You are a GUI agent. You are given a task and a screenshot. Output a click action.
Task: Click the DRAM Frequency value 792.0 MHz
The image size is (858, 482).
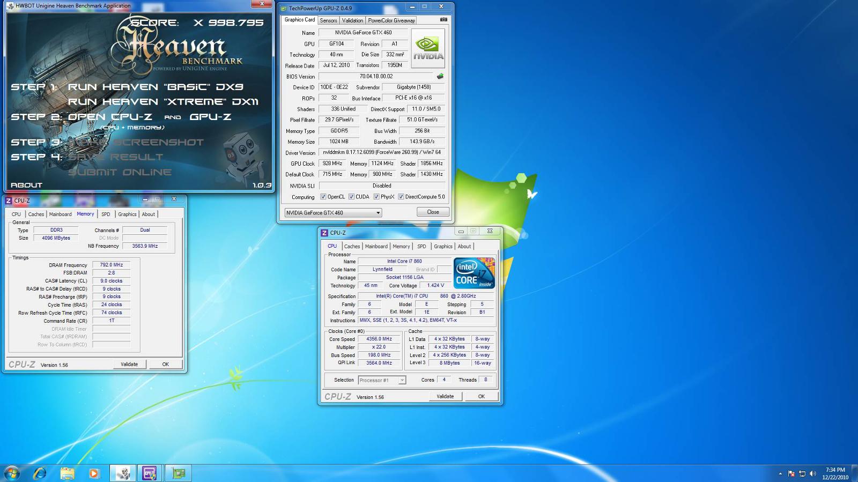pyautogui.click(x=112, y=265)
